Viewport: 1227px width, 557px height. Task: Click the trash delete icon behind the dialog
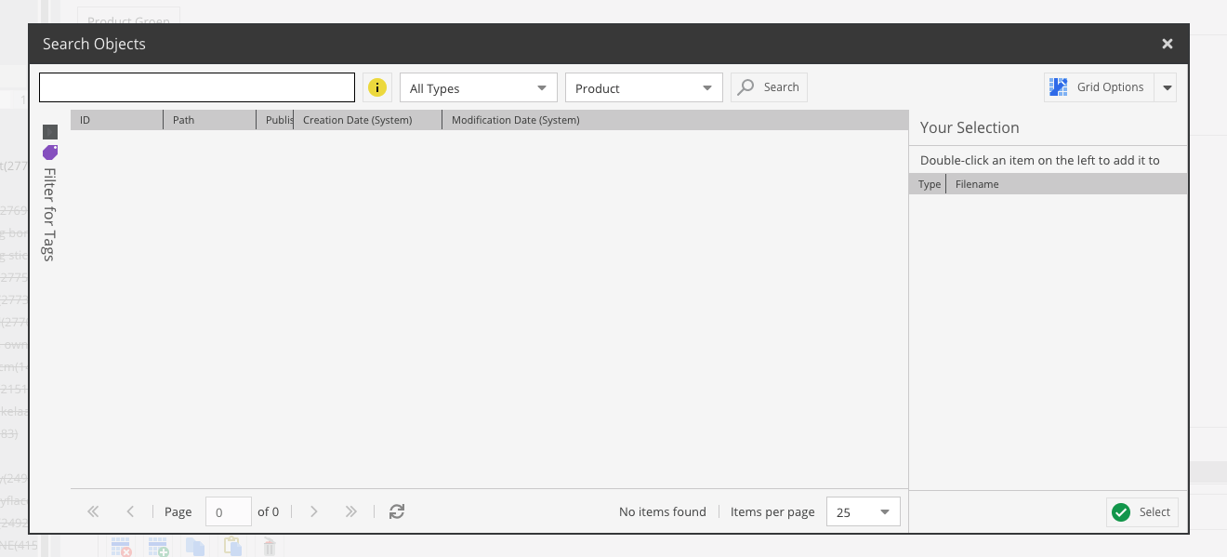270,546
